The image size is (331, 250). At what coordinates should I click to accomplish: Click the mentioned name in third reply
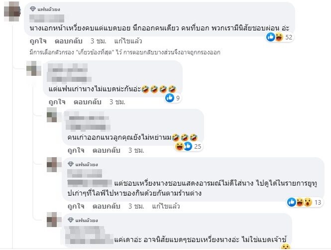click(90, 183)
